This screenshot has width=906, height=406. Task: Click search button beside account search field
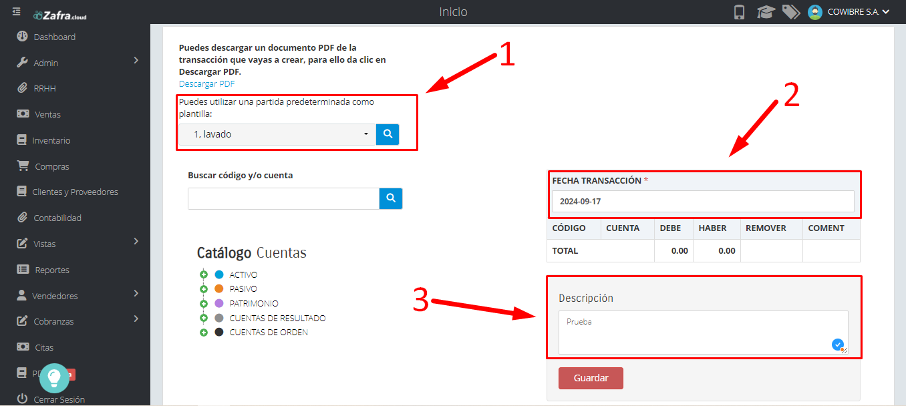coord(391,198)
